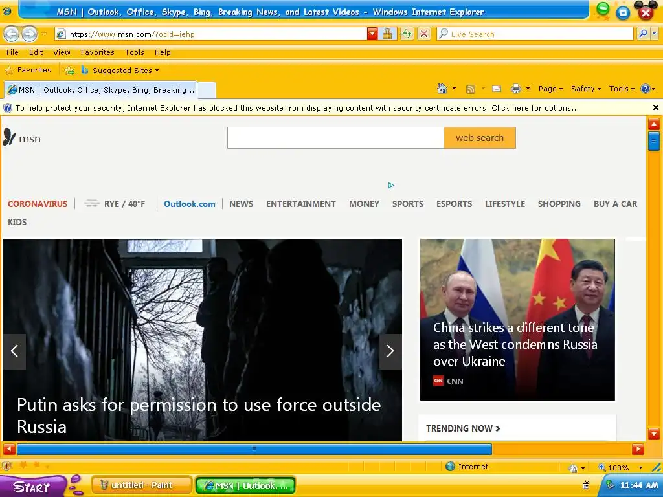Open the Tools command bar menu
The height and width of the screenshot is (497, 663).
pos(622,89)
